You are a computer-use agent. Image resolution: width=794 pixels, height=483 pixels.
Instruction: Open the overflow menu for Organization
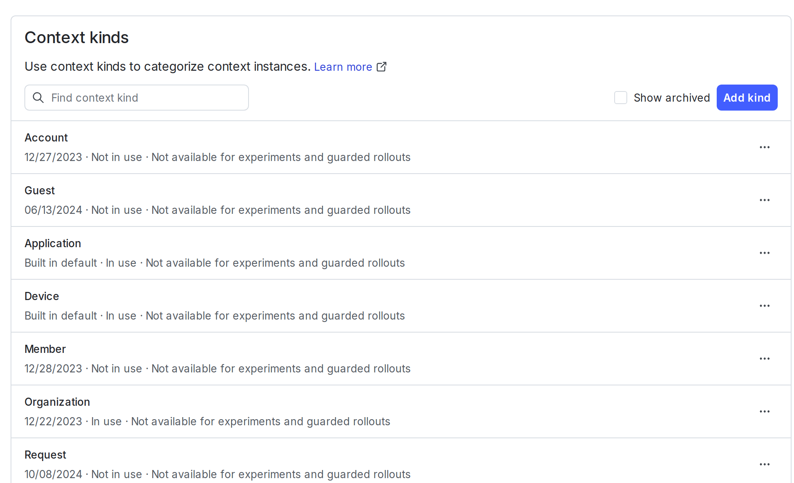(765, 411)
